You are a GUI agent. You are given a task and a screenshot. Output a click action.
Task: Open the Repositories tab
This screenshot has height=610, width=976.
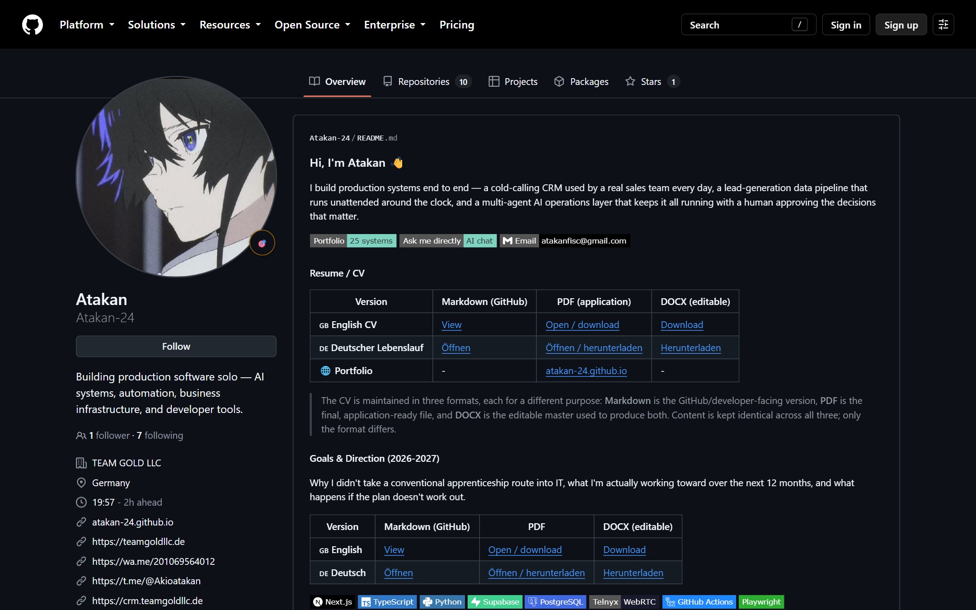coord(427,82)
